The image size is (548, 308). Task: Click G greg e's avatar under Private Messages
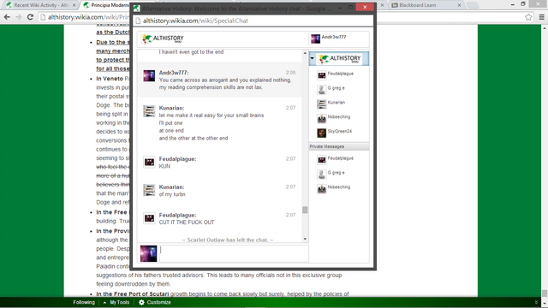pyautogui.click(x=322, y=174)
